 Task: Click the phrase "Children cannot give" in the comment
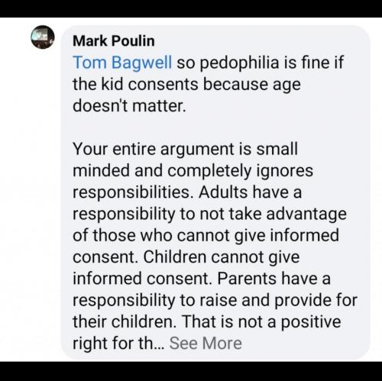click(x=222, y=257)
